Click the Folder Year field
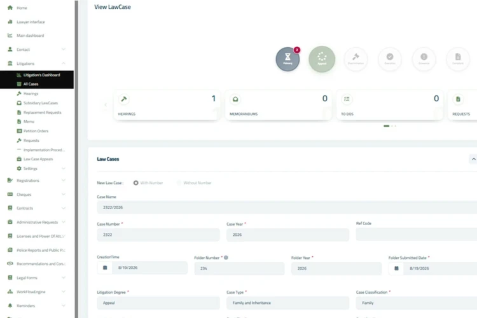 click(336, 268)
